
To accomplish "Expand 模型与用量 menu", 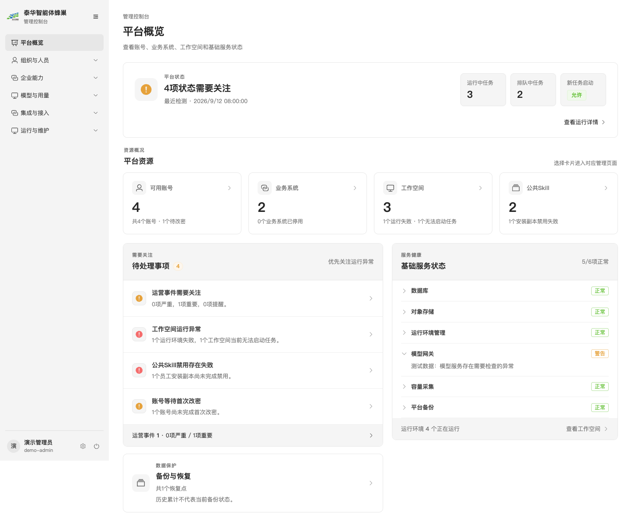I will 54,95.
